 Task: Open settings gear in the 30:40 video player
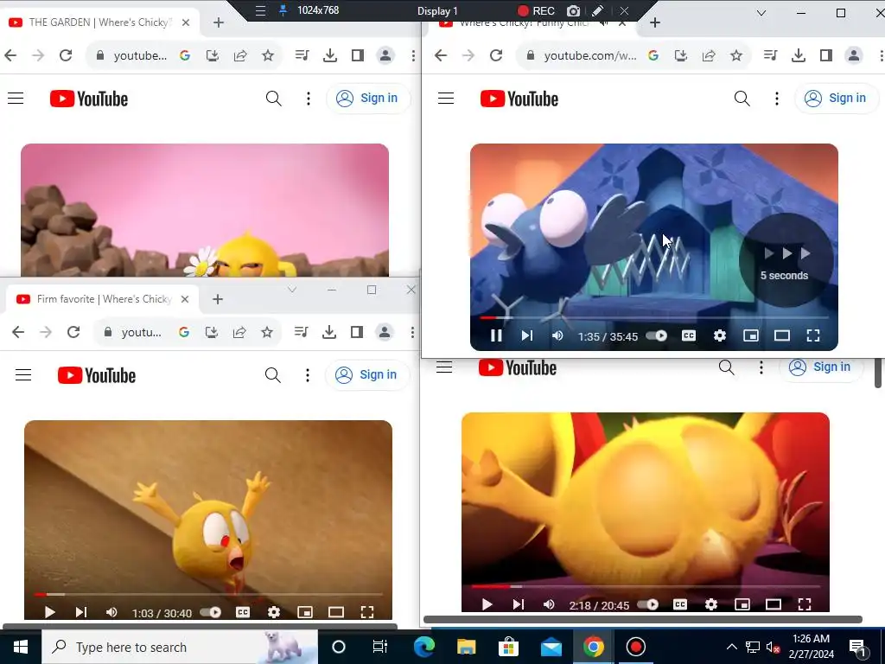coord(274,613)
